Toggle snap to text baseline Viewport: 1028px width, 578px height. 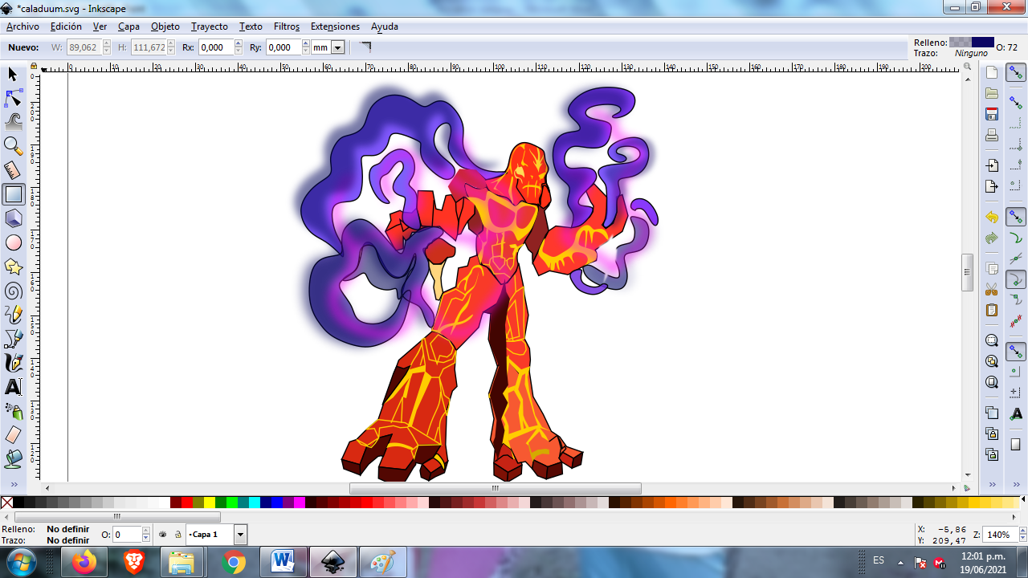[1016, 413]
